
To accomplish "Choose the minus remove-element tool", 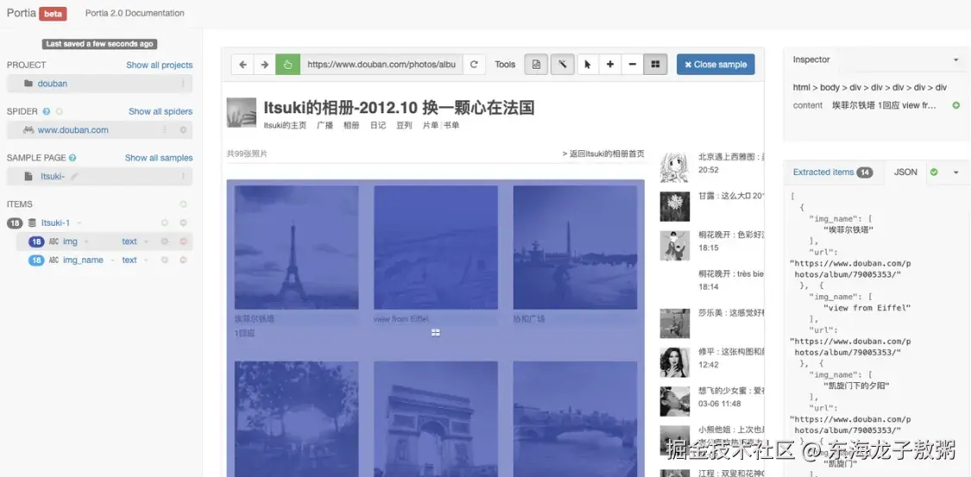I will pyautogui.click(x=633, y=65).
